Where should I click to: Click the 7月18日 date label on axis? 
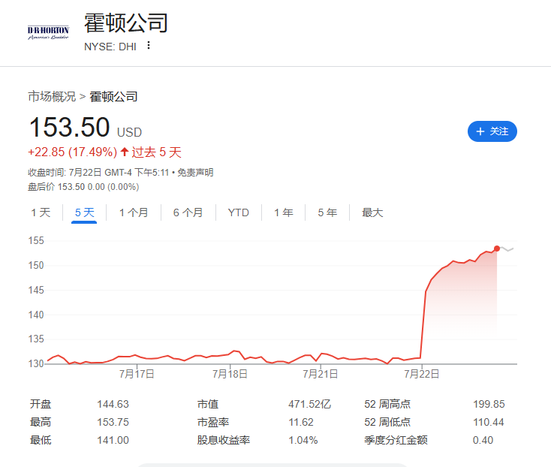coord(230,374)
